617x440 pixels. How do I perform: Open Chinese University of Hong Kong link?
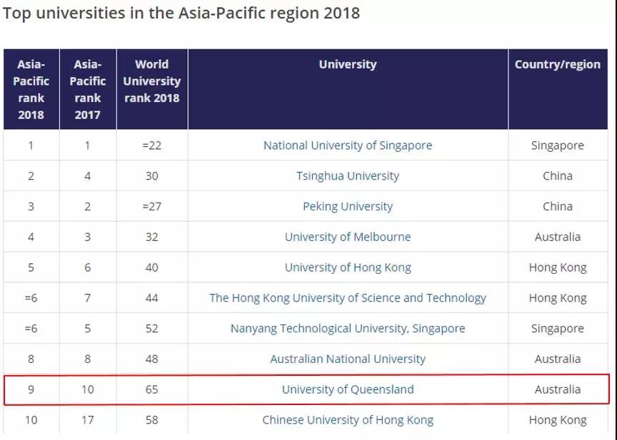tap(348, 420)
